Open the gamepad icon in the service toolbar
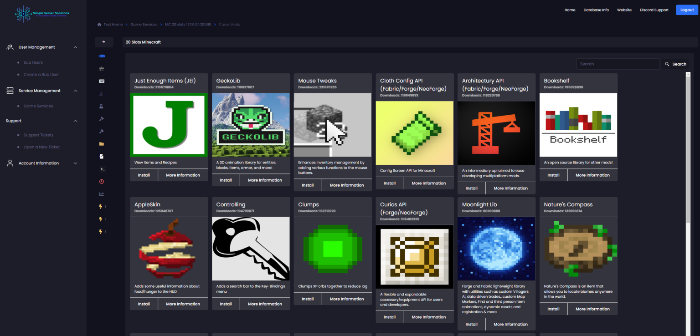 102,56
